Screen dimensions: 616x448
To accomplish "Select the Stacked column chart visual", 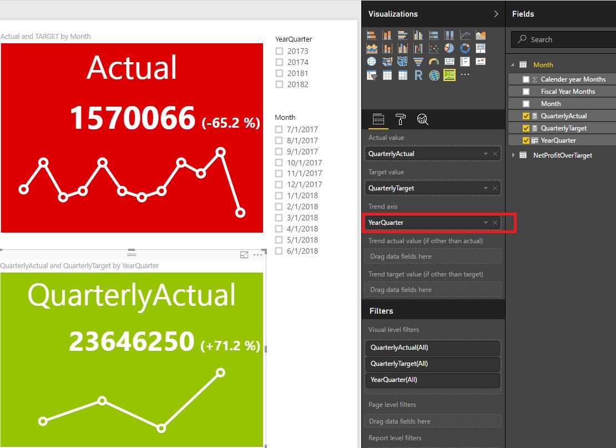I will point(387,36).
